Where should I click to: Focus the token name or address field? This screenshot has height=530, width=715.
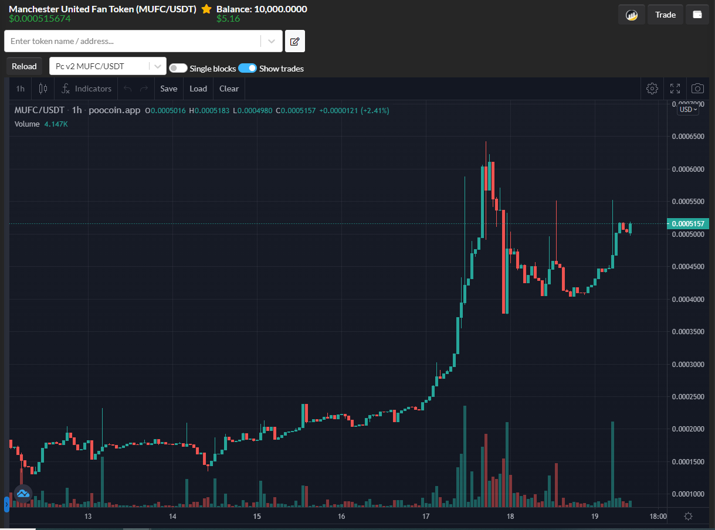[133, 41]
